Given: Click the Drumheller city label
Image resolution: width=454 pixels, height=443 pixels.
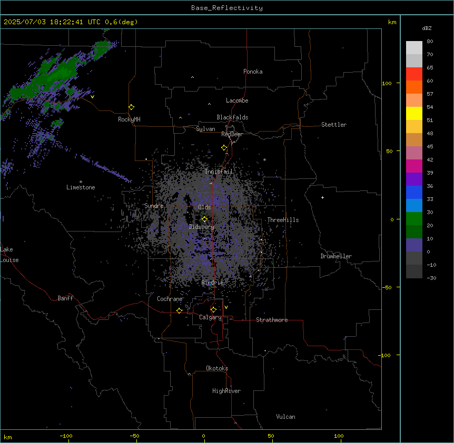Looking at the screenshot, I should [336, 256].
